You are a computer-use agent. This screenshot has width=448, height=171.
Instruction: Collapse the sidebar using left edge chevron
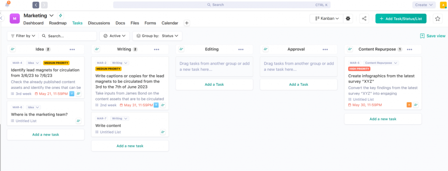1,18
